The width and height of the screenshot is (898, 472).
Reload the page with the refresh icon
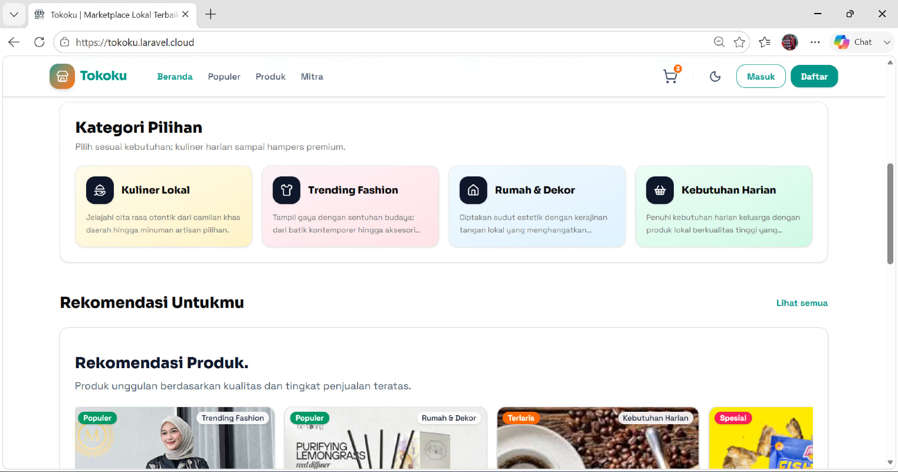(x=40, y=42)
